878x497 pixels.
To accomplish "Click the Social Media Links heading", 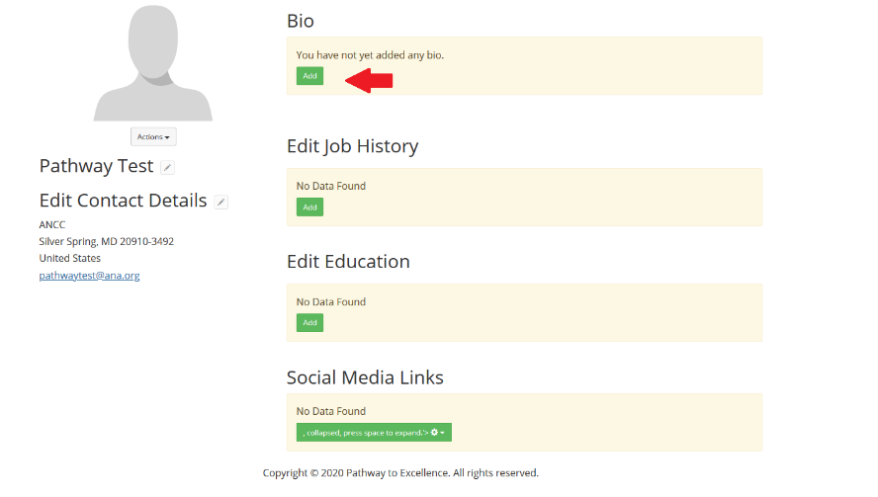I will [365, 377].
